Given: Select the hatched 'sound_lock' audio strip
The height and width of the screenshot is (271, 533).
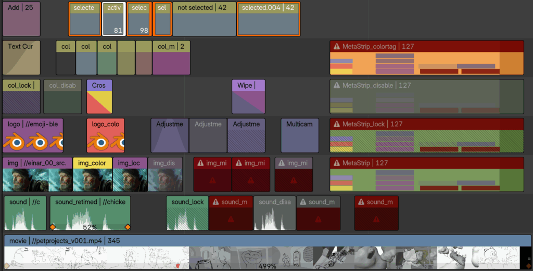Looking at the screenshot, I should (x=187, y=213).
